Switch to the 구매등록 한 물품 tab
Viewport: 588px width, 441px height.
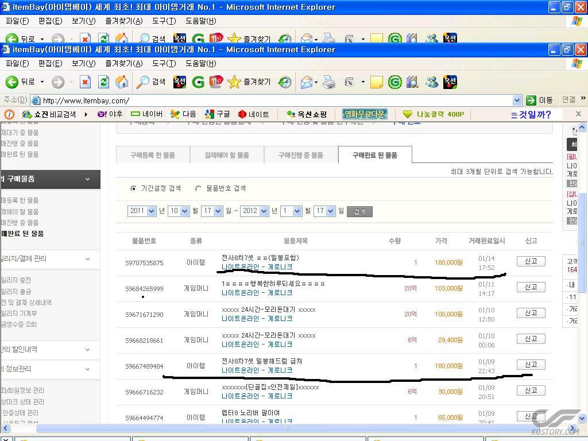[153, 155]
